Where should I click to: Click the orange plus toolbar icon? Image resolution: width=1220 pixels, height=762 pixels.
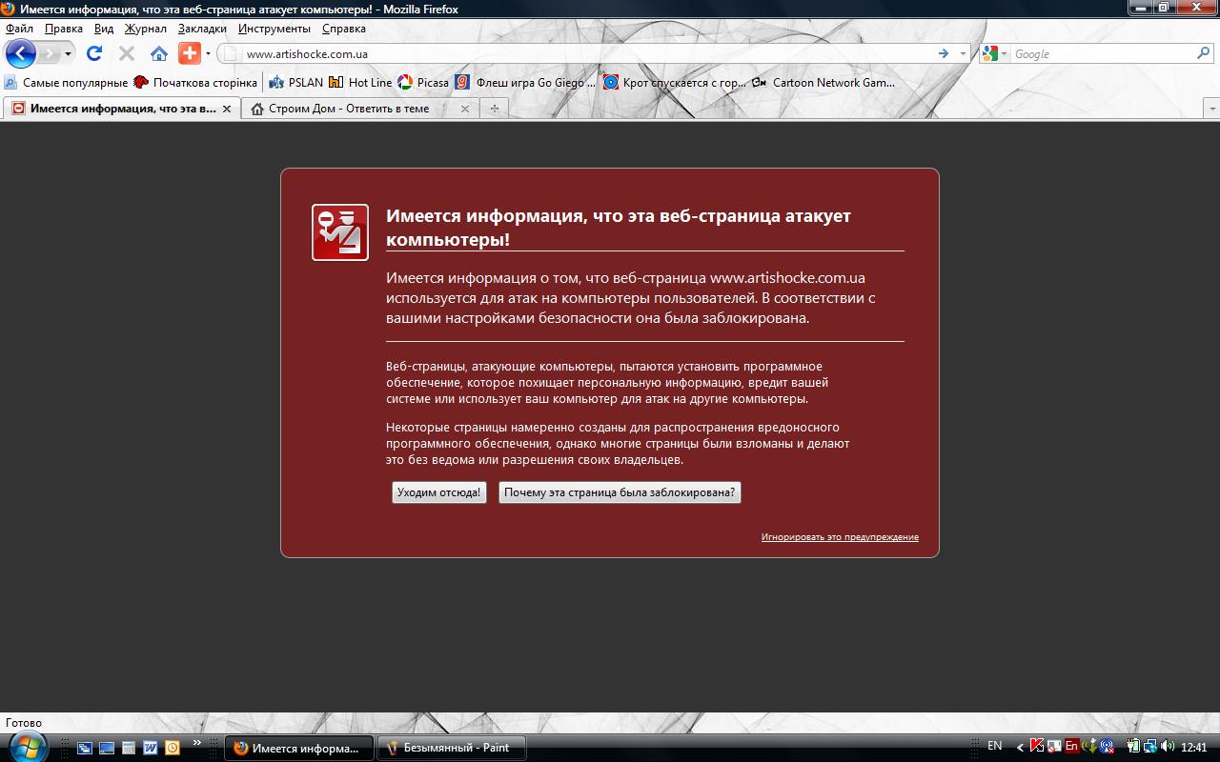[x=190, y=53]
